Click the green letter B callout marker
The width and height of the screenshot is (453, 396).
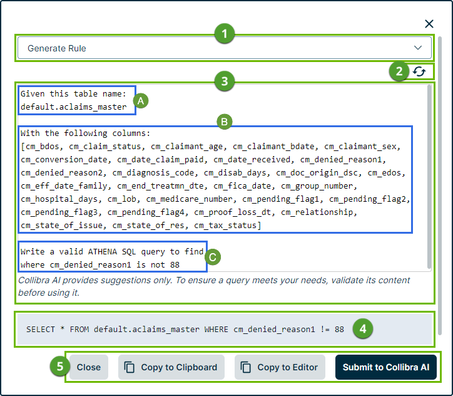[224, 122]
